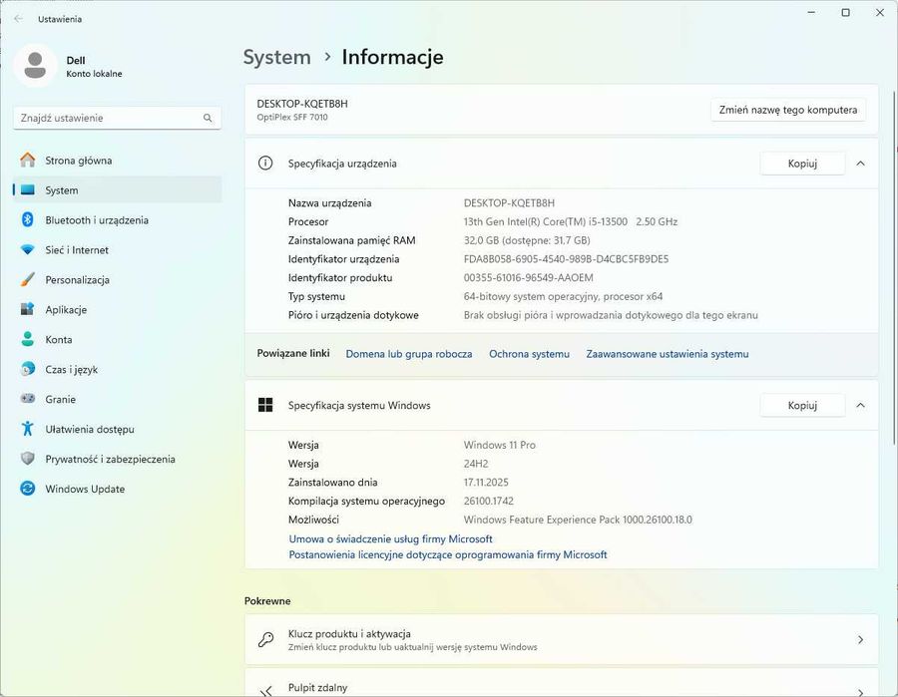Open Bluetooth i urządzenia settings
Image resolution: width=898 pixels, height=697 pixels.
pyautogui.click(x=96, y=220)
